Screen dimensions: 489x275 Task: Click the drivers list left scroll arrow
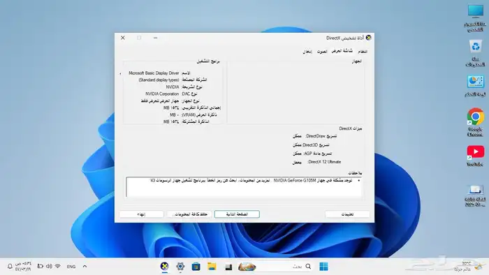coord(120,74)
